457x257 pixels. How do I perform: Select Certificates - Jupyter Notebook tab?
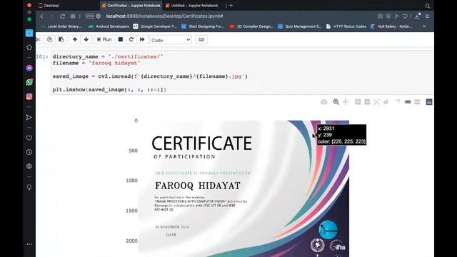131,5
